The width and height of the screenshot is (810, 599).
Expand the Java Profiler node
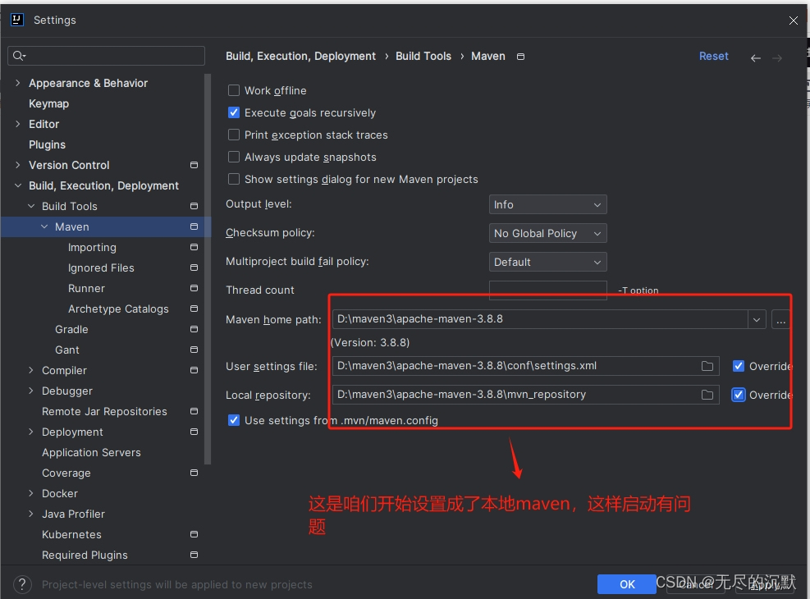[x=31, y=514]
